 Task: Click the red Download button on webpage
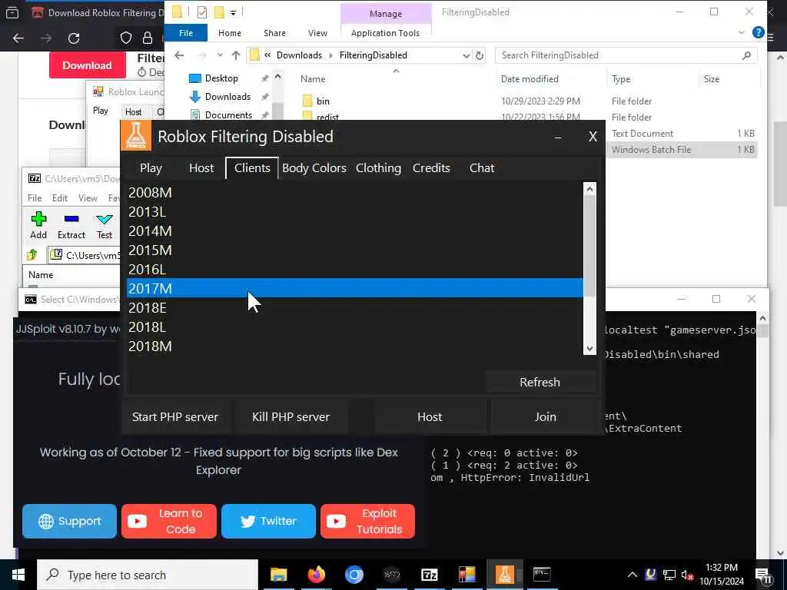88,65
